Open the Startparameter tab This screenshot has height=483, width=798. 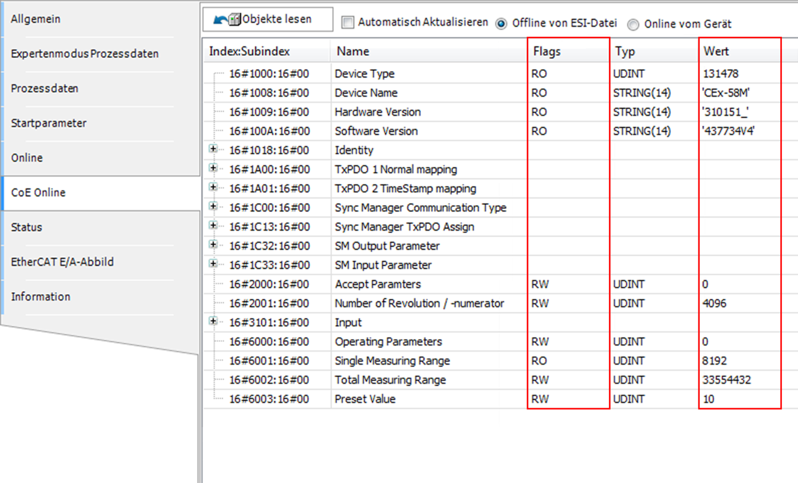pos(49,123)
